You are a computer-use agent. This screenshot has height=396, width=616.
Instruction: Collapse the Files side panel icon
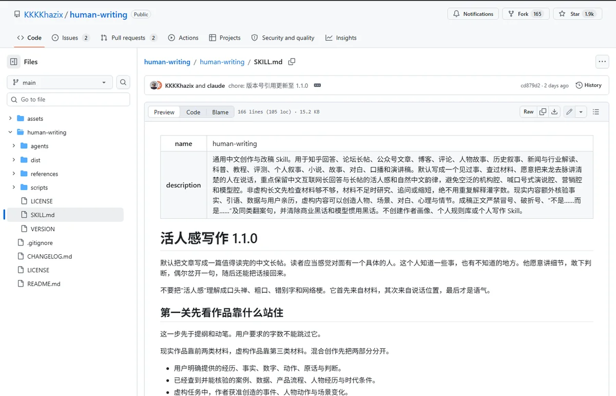(13, 62)
